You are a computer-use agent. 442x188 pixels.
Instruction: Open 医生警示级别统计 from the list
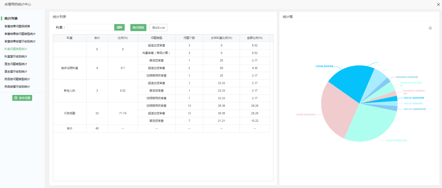[15, 71]
